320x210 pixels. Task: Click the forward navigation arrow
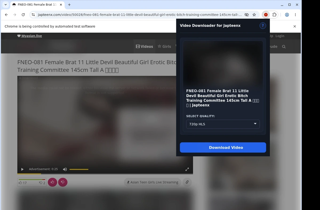[x=15, y=15]
